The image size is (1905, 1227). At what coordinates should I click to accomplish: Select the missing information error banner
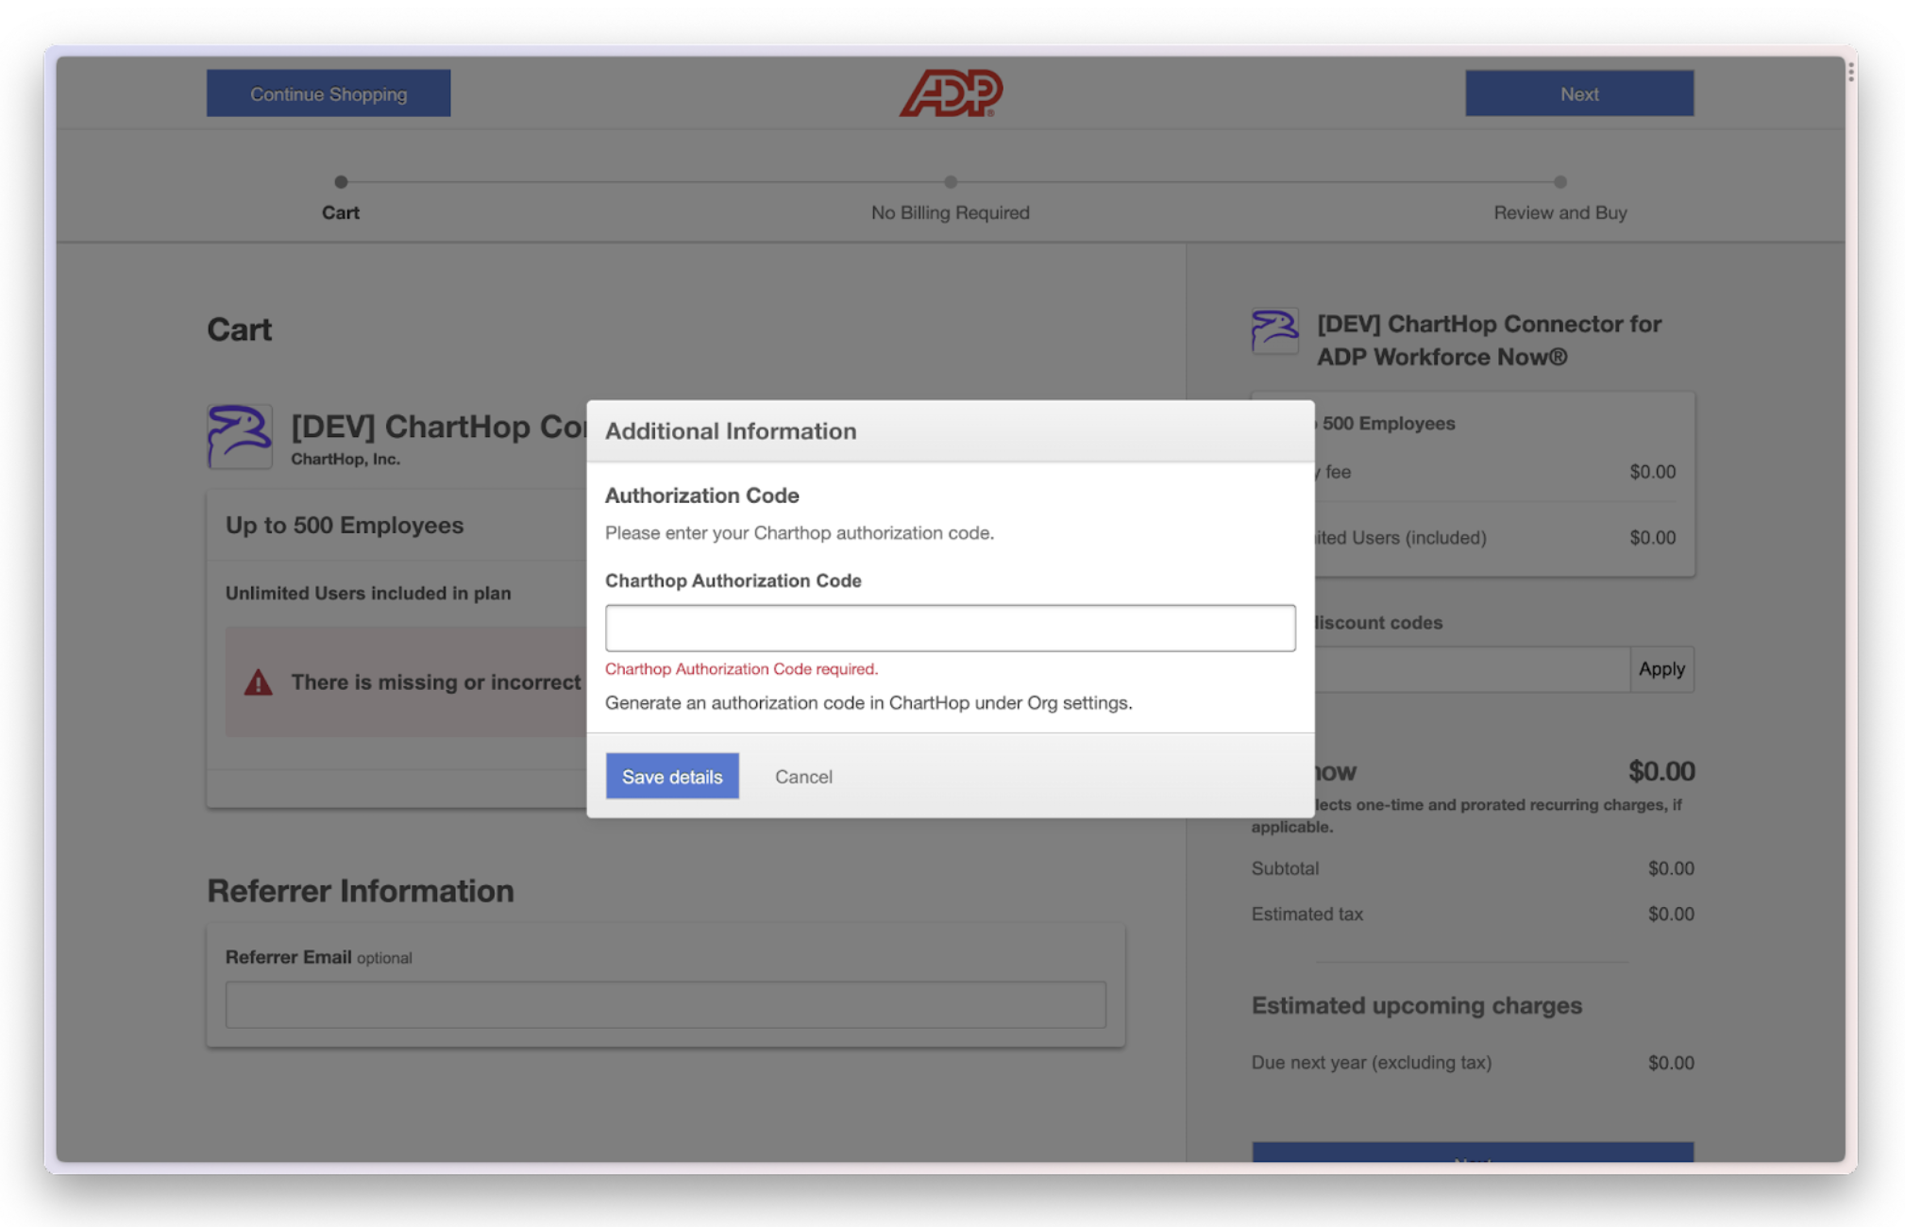tap(406, 681)
